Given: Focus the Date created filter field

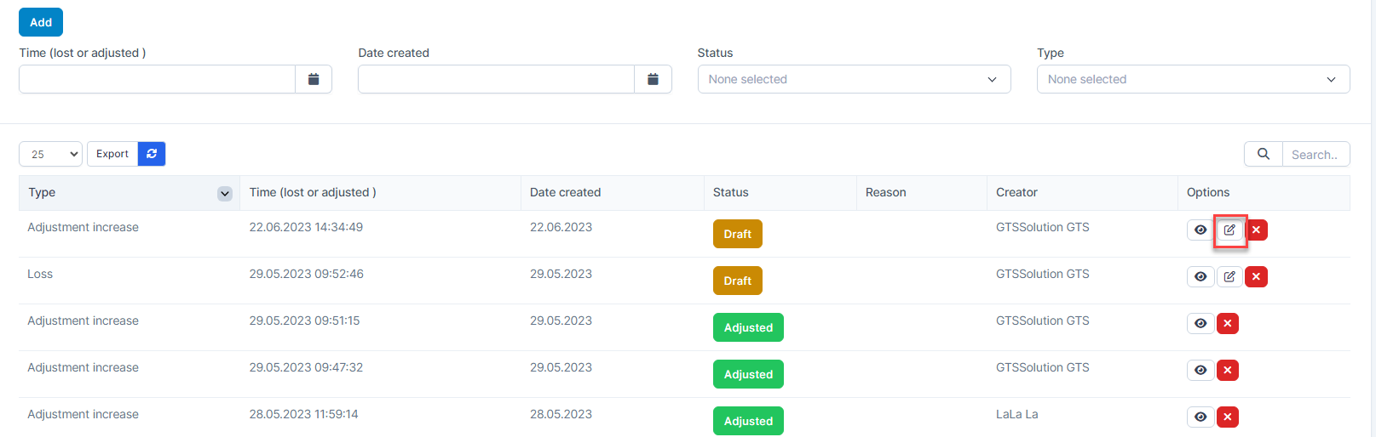Looking at the screenshot, I should click(x=496, y=79).
